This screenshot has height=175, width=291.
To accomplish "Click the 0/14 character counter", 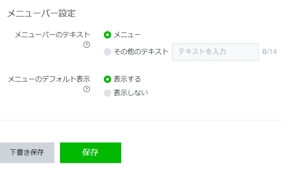I will pos(269,52).
